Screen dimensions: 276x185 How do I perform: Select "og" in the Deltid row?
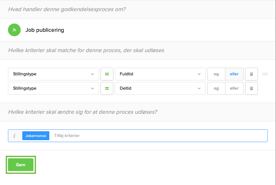point(216,88)
